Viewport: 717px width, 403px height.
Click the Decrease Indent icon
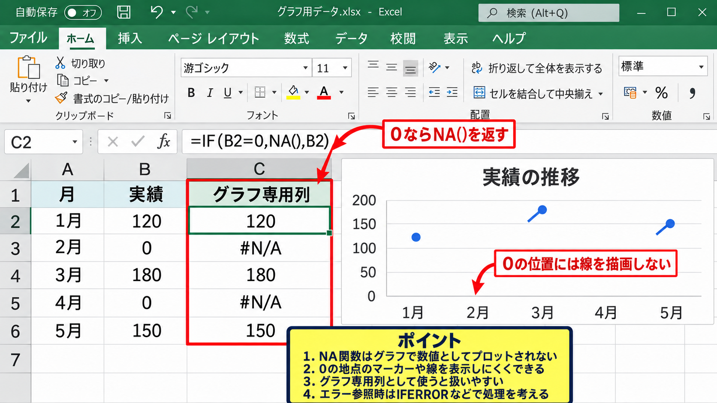click(434, 92)
